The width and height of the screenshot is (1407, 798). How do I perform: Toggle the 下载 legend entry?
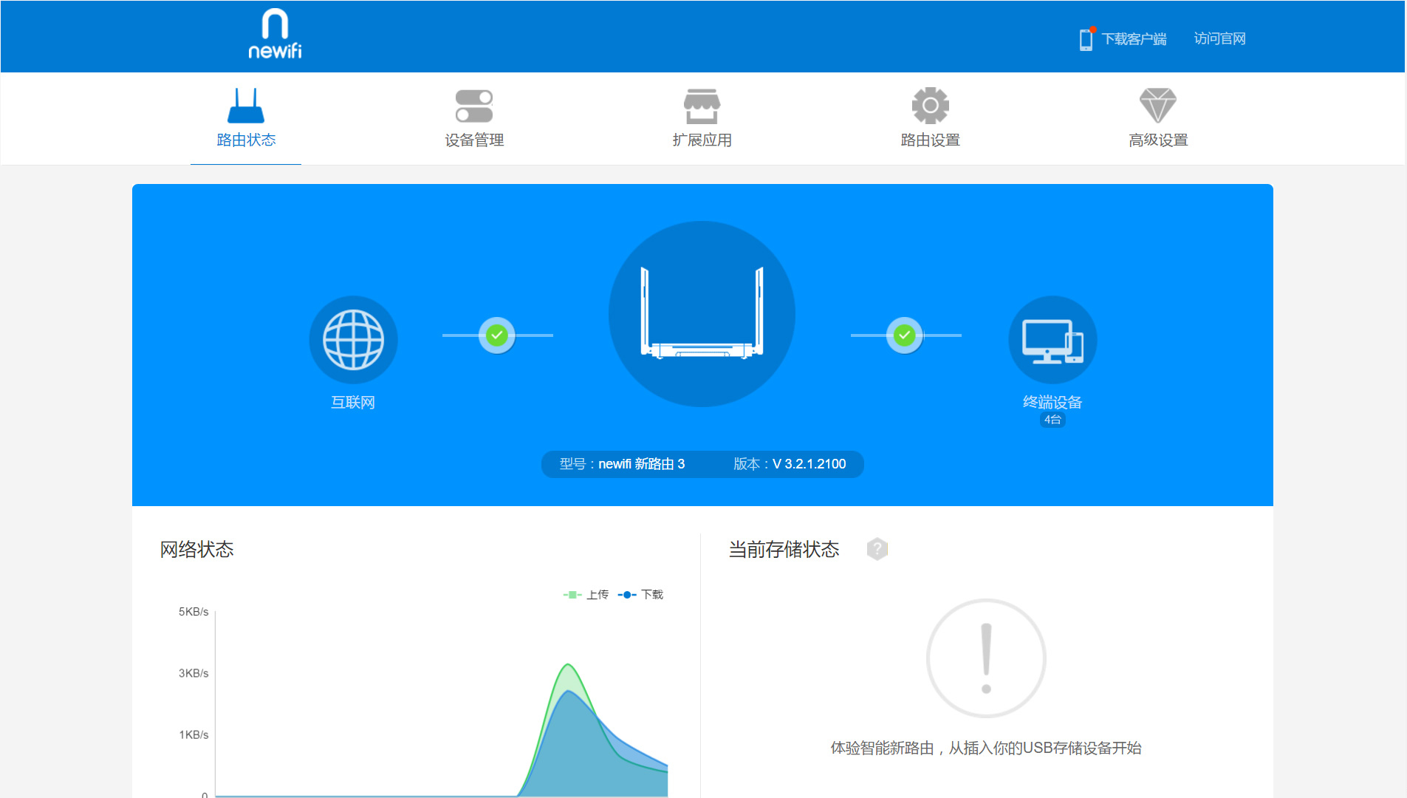coord(640,595)
